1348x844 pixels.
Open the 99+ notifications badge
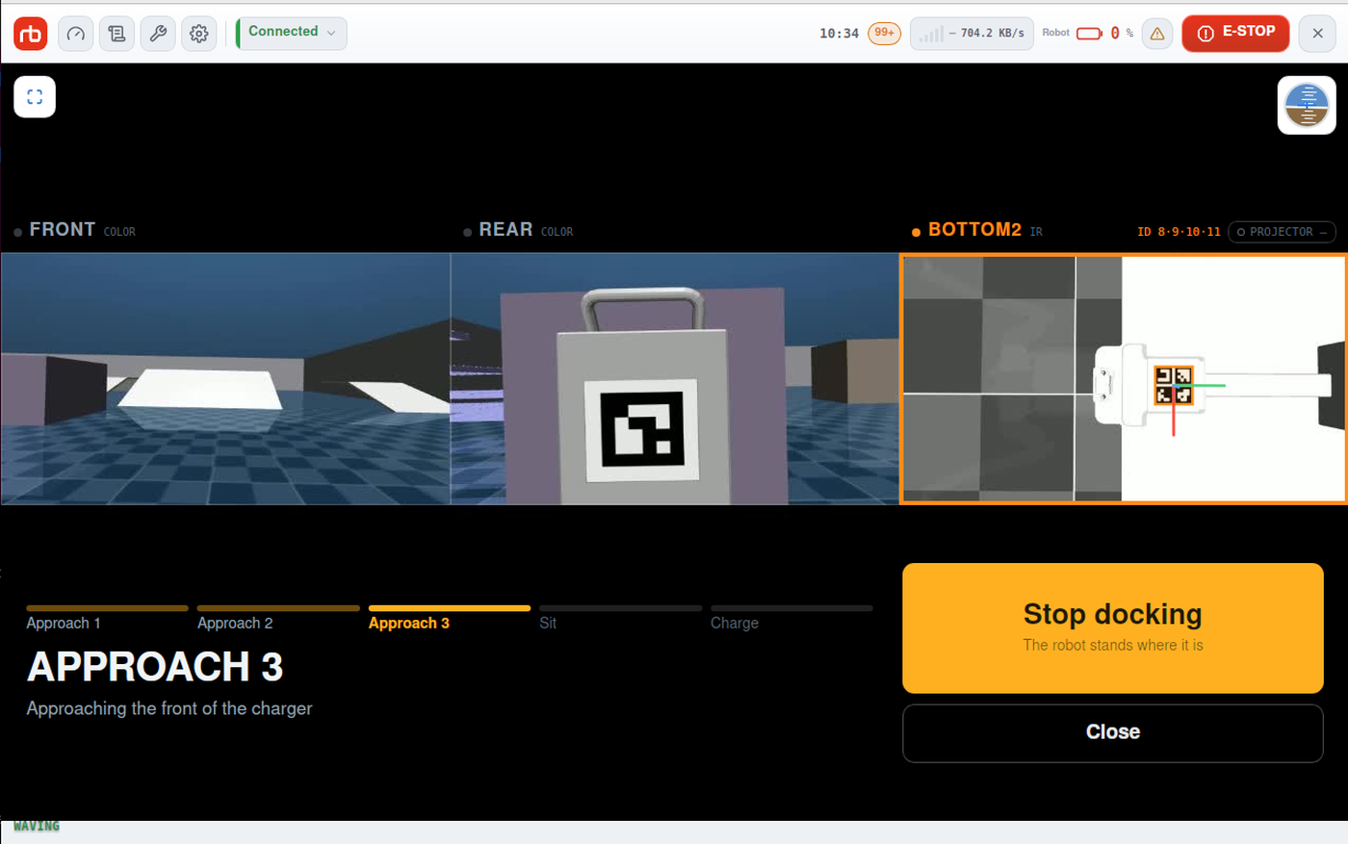pyautogui.click(x=884, y=33)
